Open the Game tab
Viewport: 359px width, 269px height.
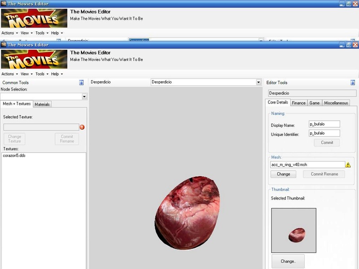coord(315,103)
